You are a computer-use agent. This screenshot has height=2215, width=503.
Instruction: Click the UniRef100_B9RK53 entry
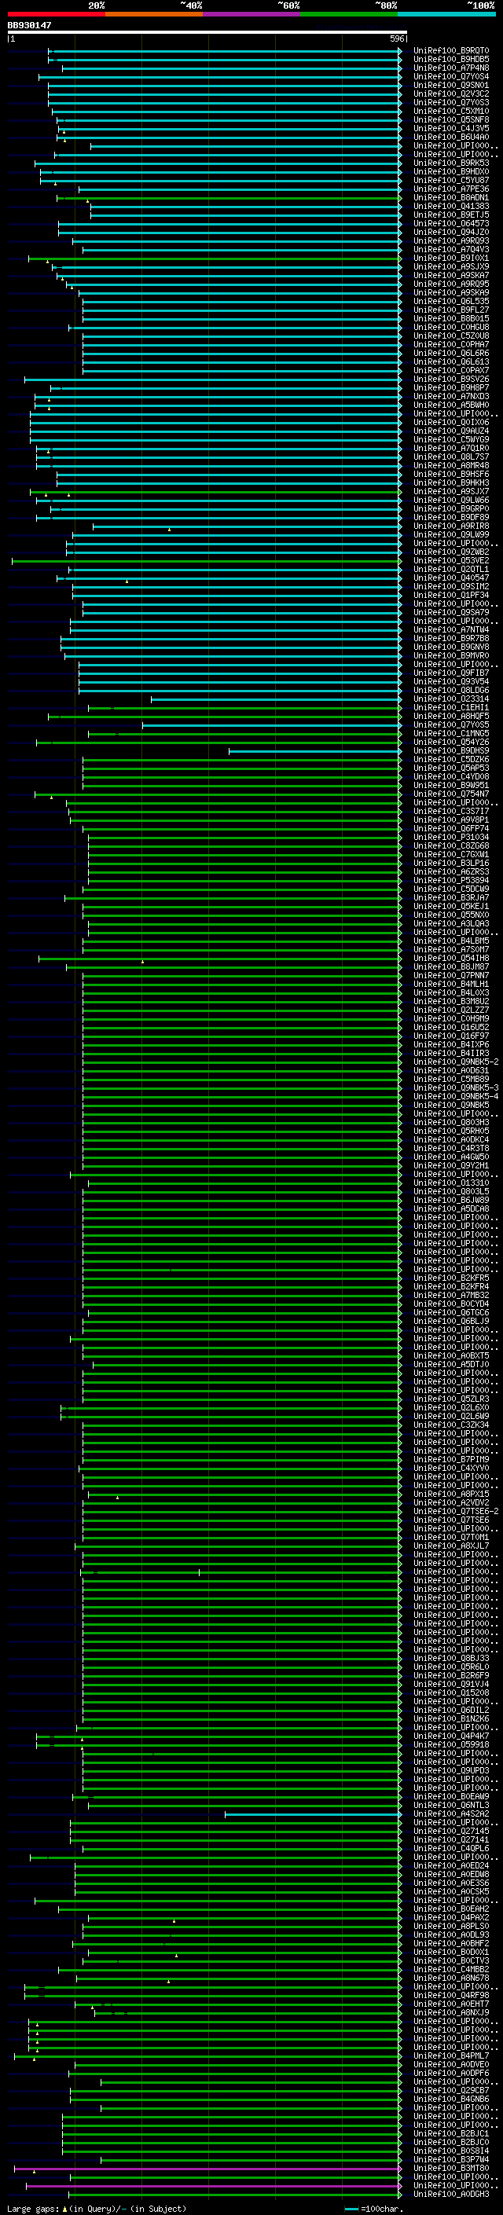point(450,163)
